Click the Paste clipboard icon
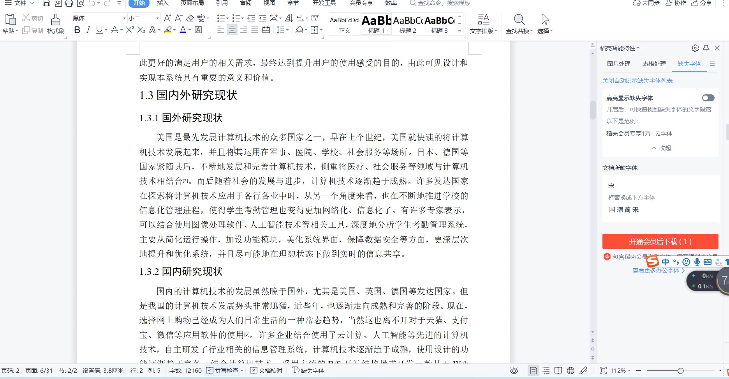 click(x=10, y=19)
